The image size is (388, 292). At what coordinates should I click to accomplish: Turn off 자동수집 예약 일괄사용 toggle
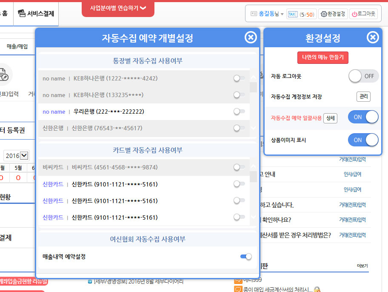(363, 117)
